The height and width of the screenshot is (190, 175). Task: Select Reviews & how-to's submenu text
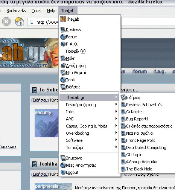pos(144,105)
